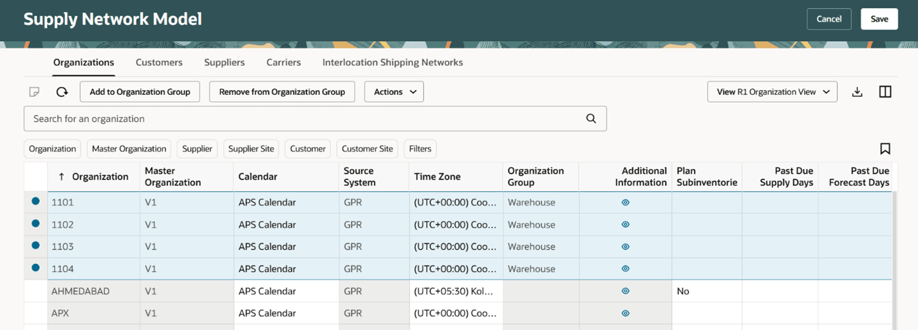The width and height of the screenshot is (918, 330).
Task: Select the row for organization APX
Action: [35, 313]
